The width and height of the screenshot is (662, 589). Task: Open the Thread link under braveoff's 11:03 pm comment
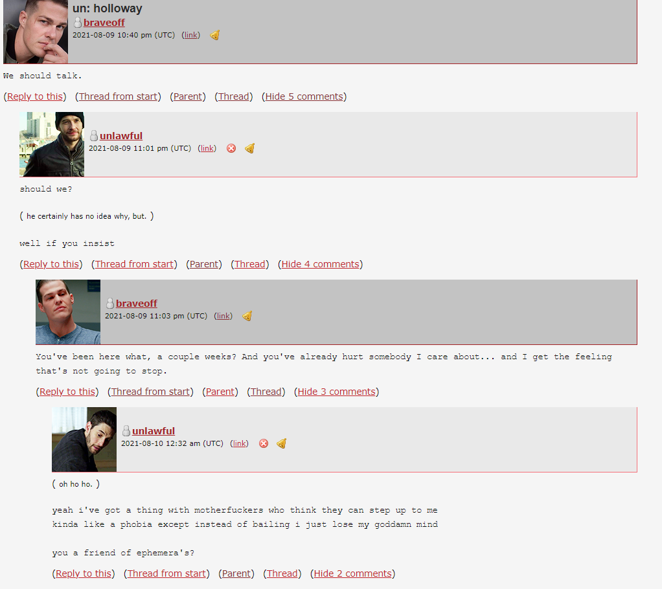pos(266,392)
